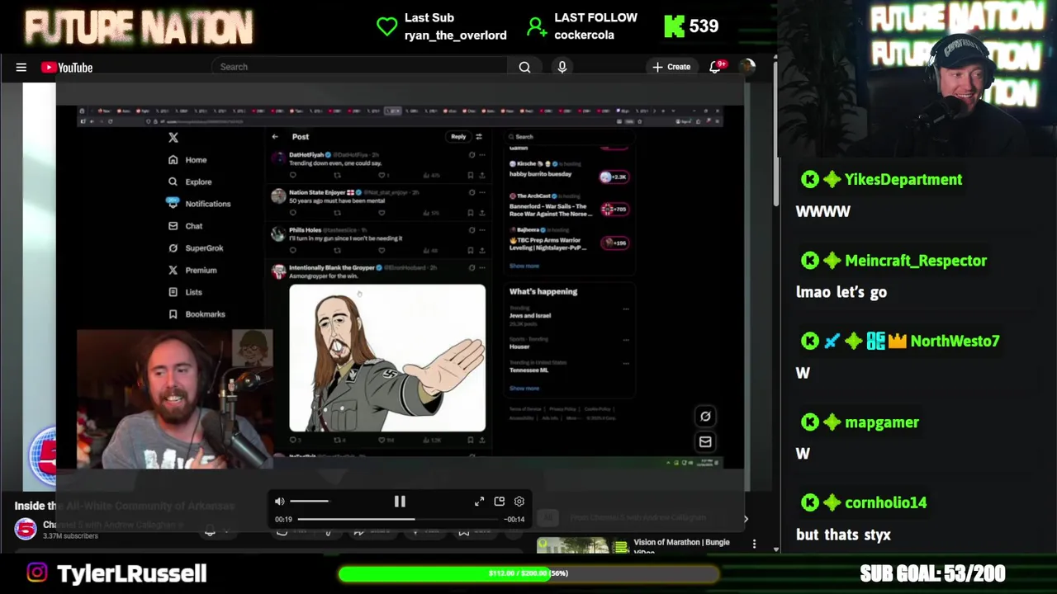Screen dimensions: 1057x594
Task: Like the Nation State Enjoyer post
Action: click(x=382, y=213)
